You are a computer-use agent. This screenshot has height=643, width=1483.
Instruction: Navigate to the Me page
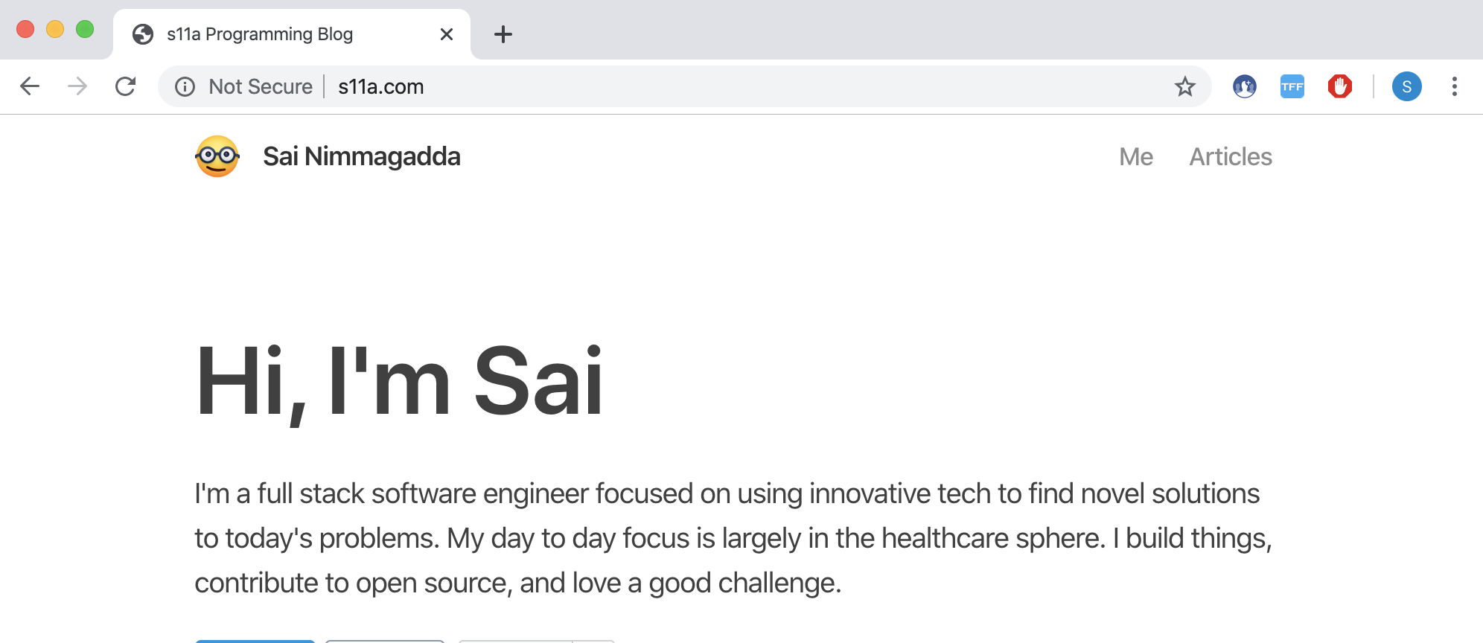tap(1135, 156)
